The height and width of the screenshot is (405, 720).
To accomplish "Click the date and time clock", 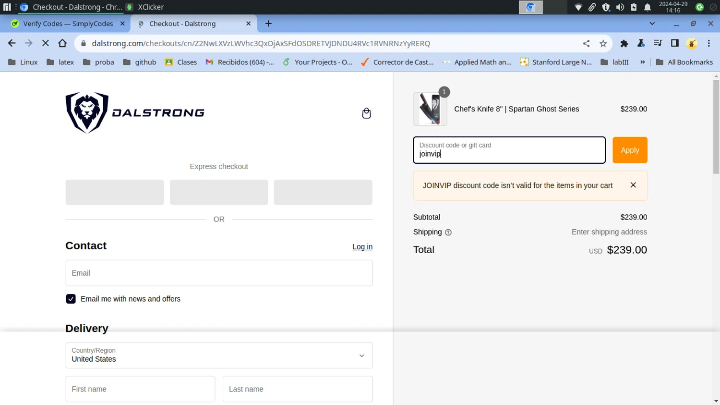I will [673, 7].
